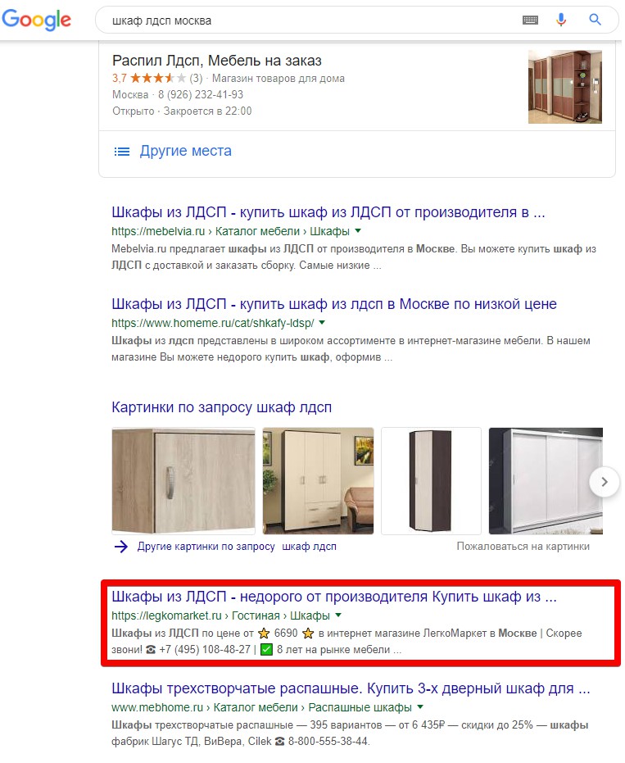Click the arrow icon before Другие картинки
The width and height of the screenshot is (625, 763).
(x=120, y=547)
